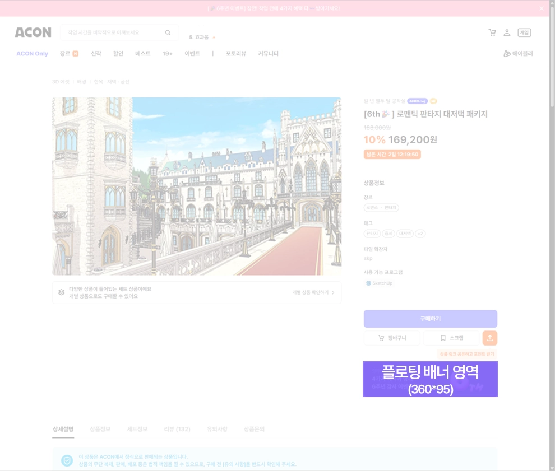555x471 pixels.
Task: Click the 구매하기 purchase button
Action: 431,319
